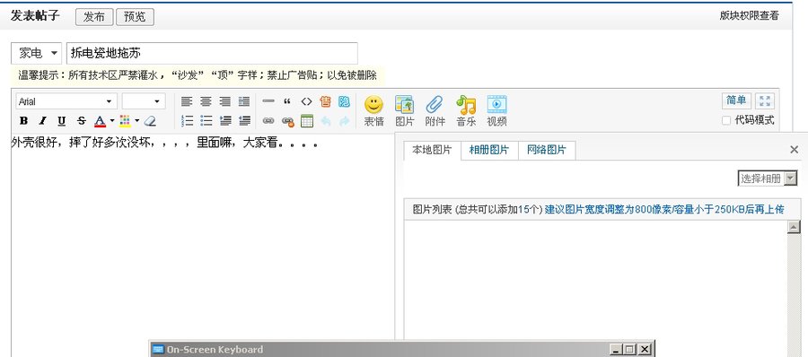
Task: Click the post title input field
Action: click(212, 53)
